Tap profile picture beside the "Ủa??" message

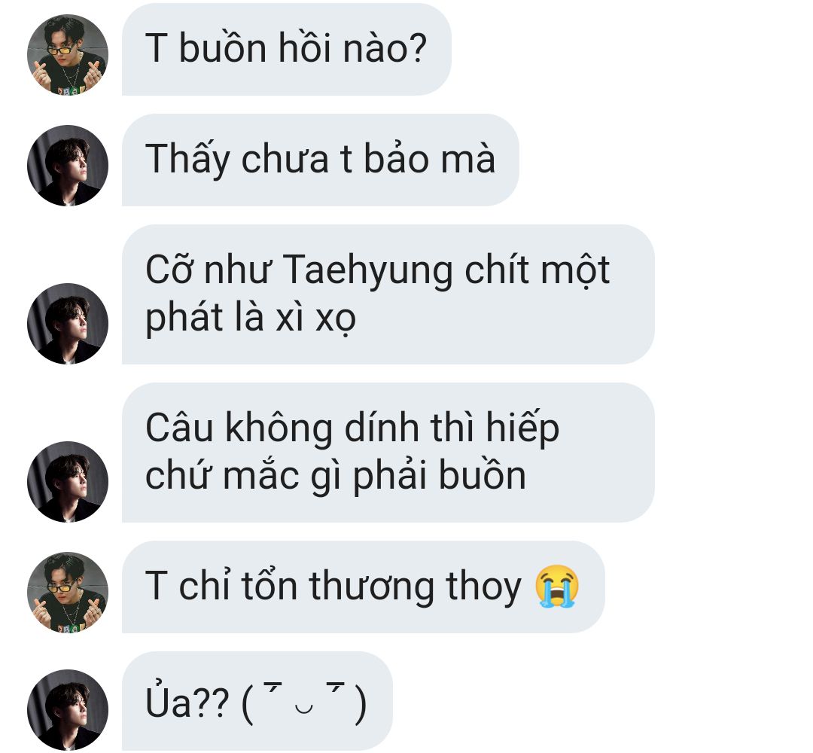pyautogui.click(x=68, y=710)
